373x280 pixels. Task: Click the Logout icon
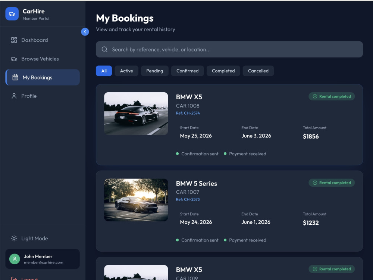click(x=14, y=279)
